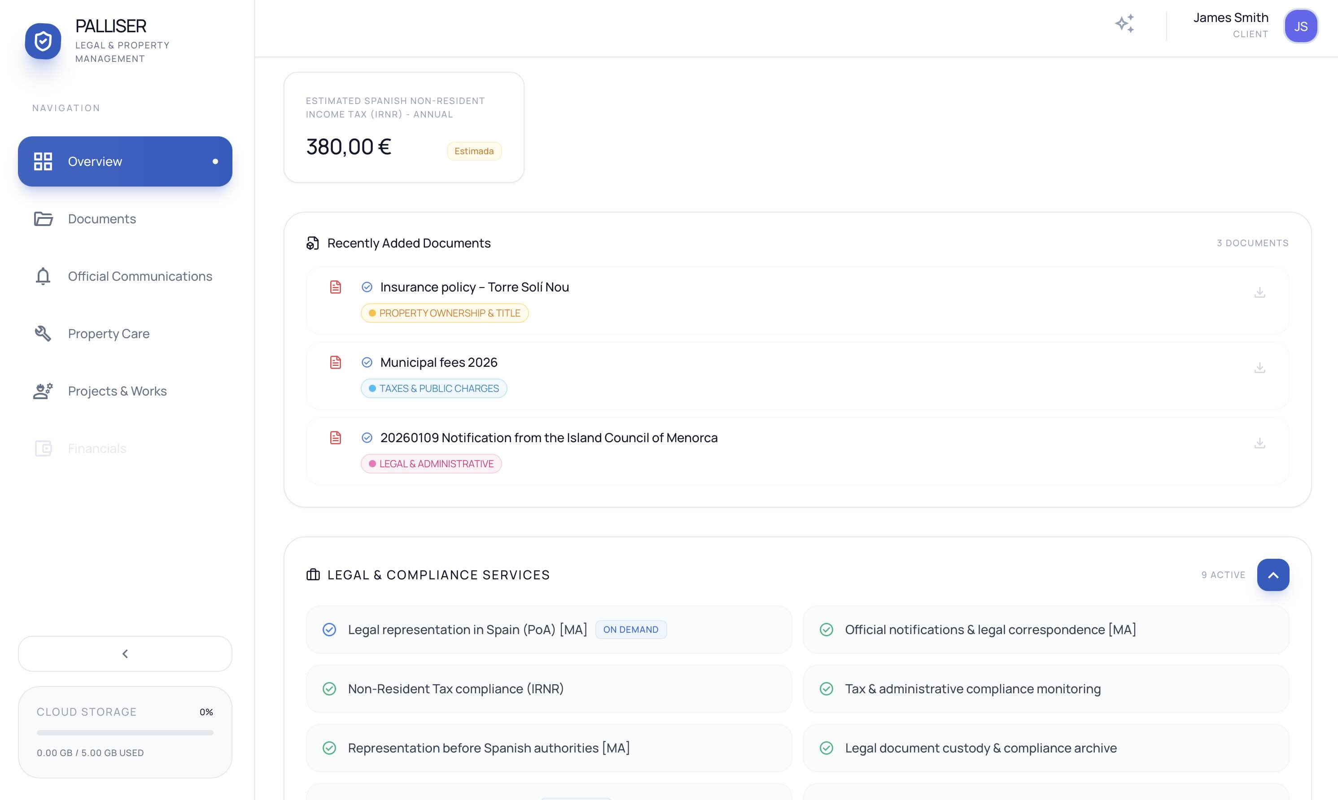Download the Municipal fees 2026 document
Viewport: 1338px width, 800px height.
(1259, 368)
